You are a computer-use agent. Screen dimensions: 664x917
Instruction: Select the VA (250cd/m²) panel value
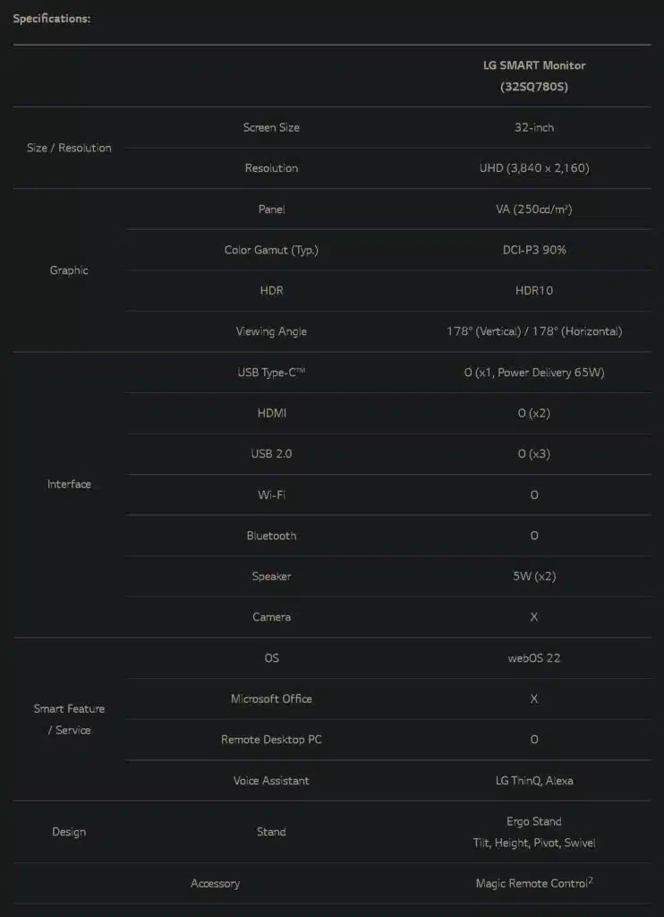pos(534,210)
